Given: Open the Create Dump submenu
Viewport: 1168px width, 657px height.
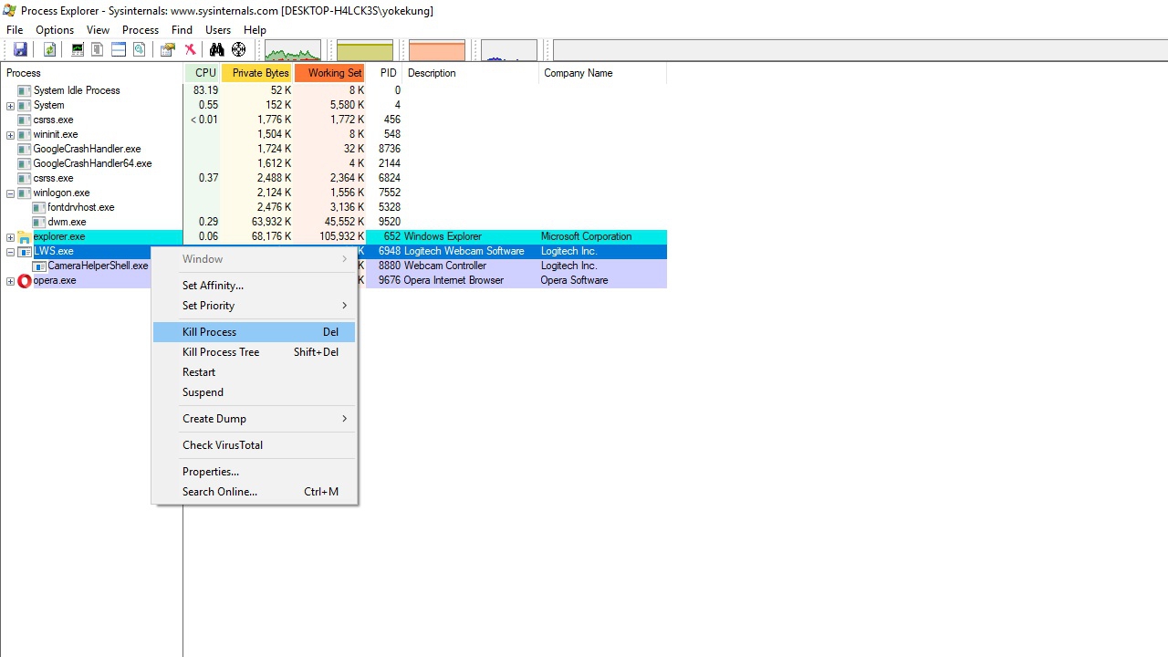Looking at the screenshot, I should coord(255,419).
